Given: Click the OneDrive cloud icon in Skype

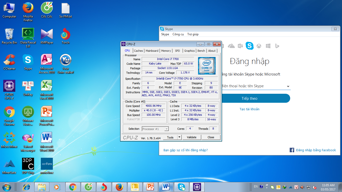Looking at the screenshot, I should (231, 46).
